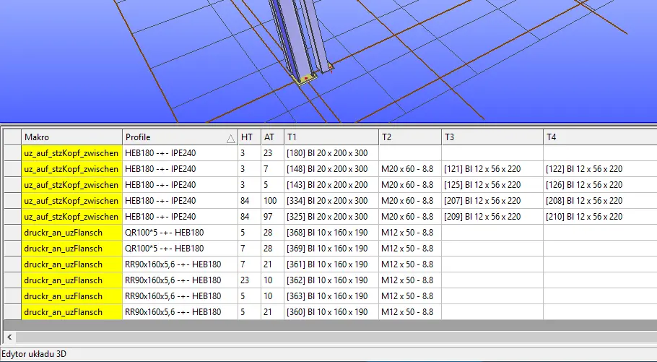This screenshot has height=362, width=657.
Task: Select the [180] Bl 20 x 200 x 300 cell
Action: (x=331, y=153)
